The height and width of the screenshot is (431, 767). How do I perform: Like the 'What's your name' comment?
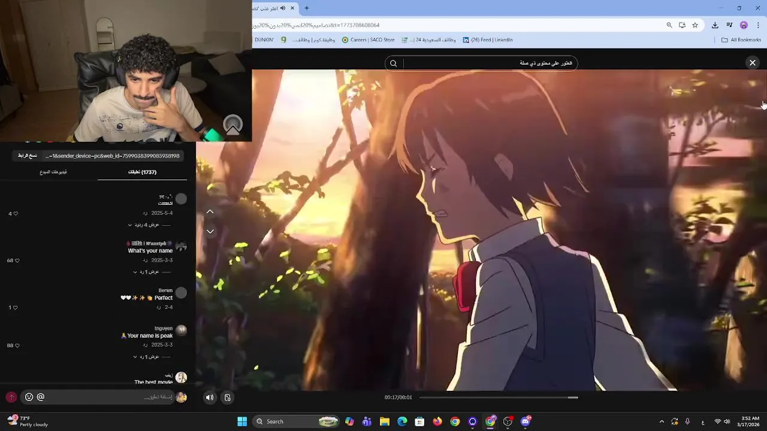[17, 260]
